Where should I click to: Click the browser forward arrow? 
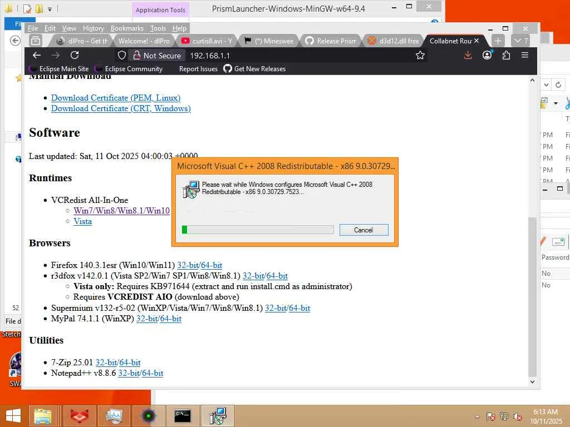[x=55, y=55]
